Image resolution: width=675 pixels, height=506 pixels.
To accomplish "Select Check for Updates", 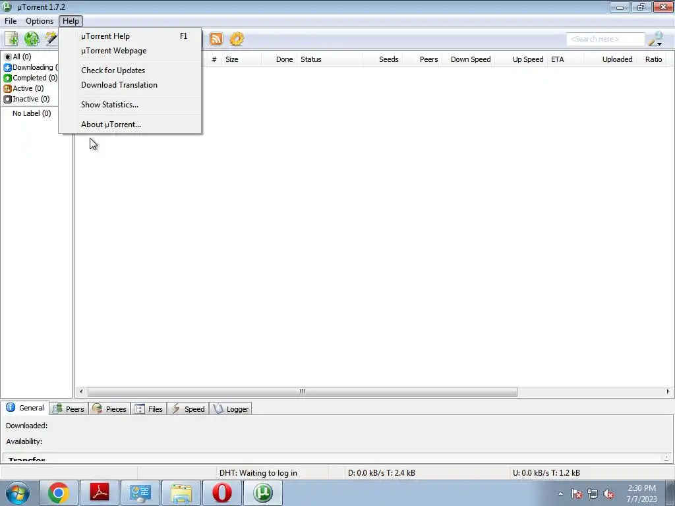I will tap(130, 70).
